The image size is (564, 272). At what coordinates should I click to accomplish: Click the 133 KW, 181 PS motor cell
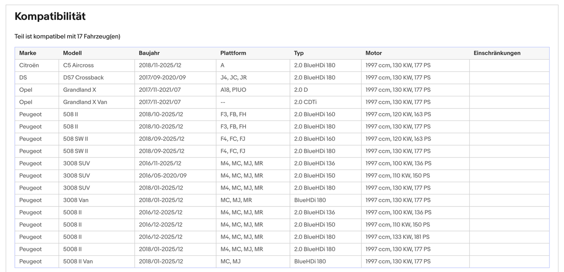(397, 237)
